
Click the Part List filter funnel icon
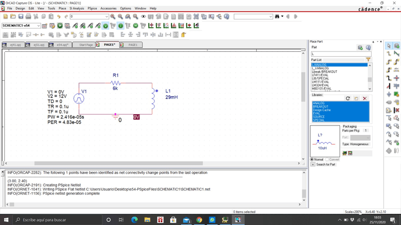click(368, 60)
